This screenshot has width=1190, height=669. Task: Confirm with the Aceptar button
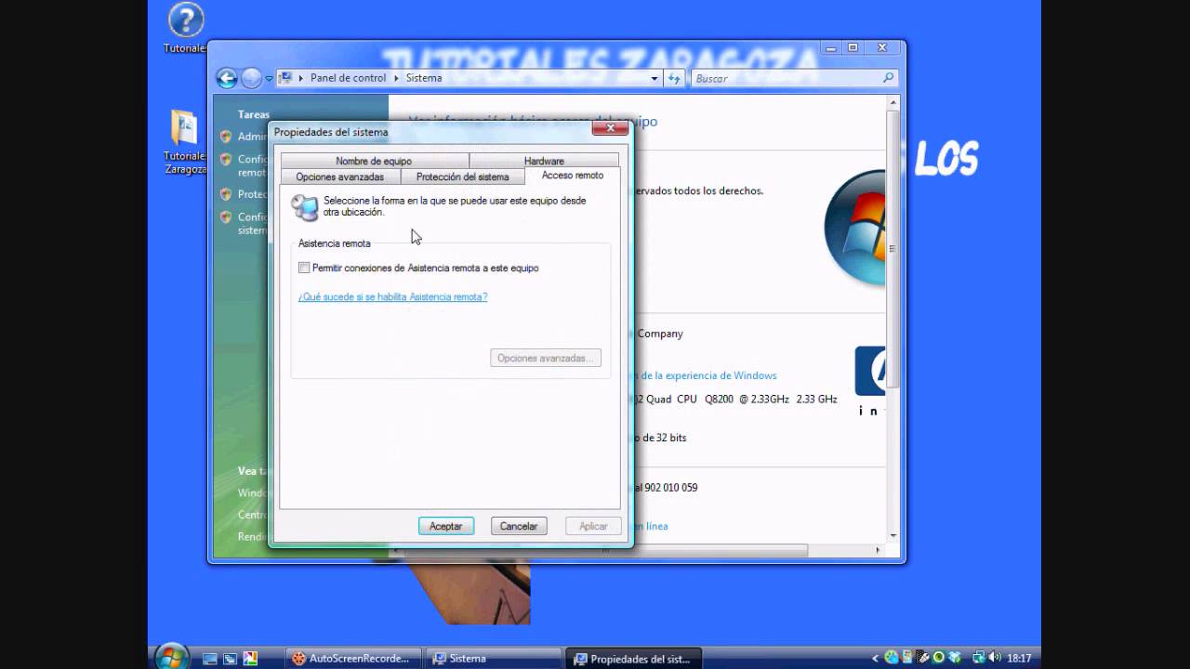[x=446, y=526]
